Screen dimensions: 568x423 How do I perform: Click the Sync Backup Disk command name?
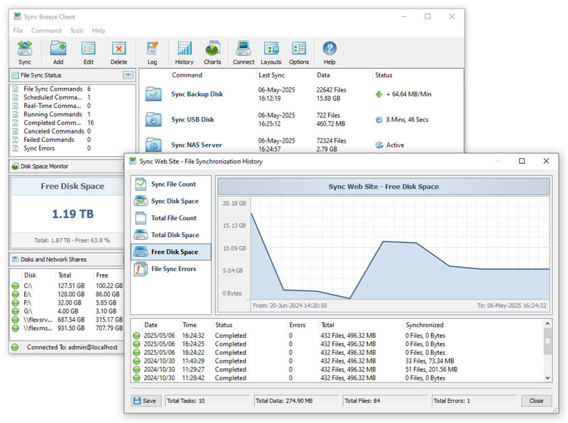click(197, 94)
